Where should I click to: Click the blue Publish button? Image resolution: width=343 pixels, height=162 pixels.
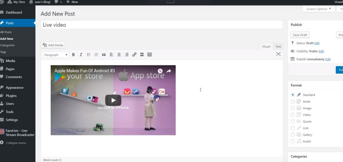[x=339, y=70]
